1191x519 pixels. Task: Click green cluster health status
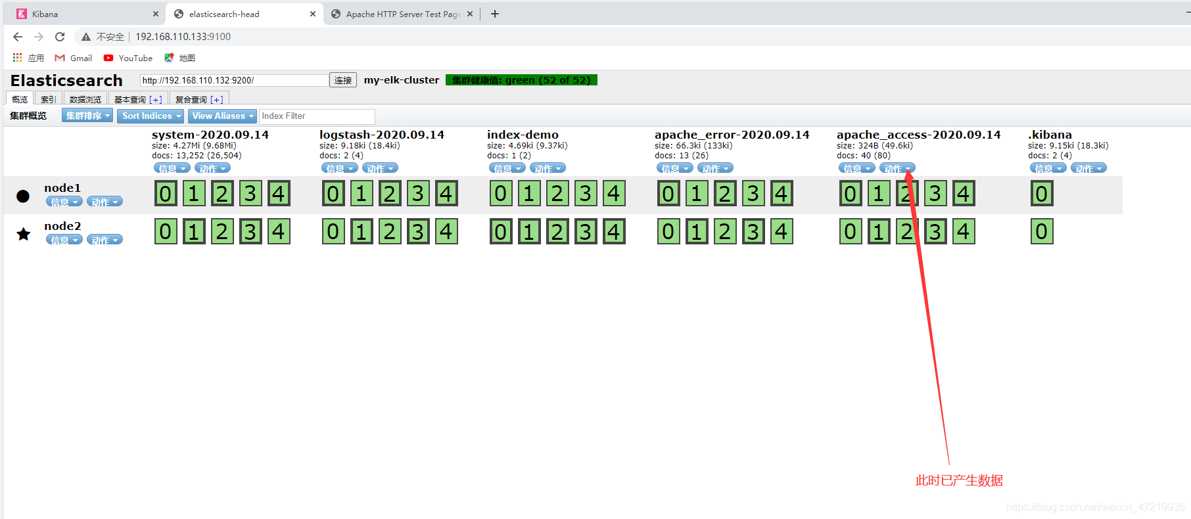point(521,80)
